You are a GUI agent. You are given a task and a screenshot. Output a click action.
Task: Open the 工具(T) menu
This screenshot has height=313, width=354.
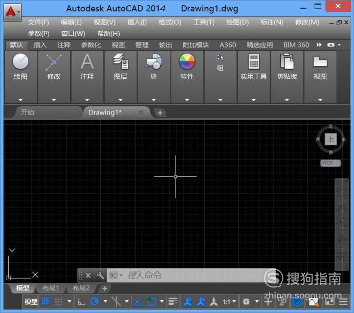point(204,23)
